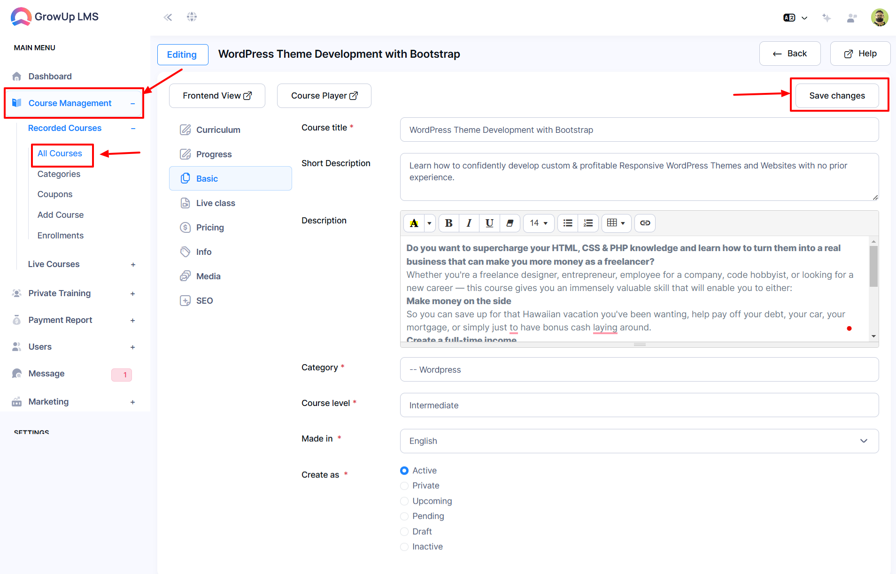Expand the Private Training menu
This screenshot has width=896, height=574.
(x=133, y=294)
